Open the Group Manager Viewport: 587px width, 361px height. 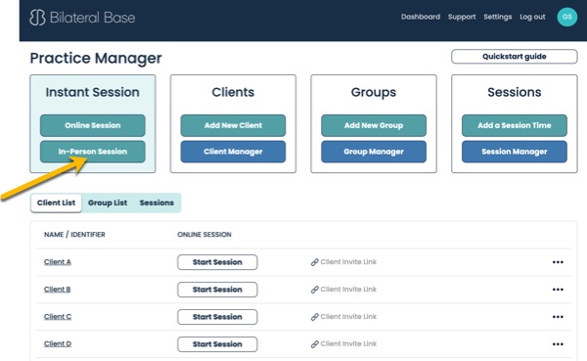(x=374, y=152)
